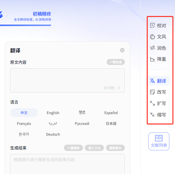Open the 改写 rewrite tool icon
Screen dimensions: 175x174
tap(152, 92)
